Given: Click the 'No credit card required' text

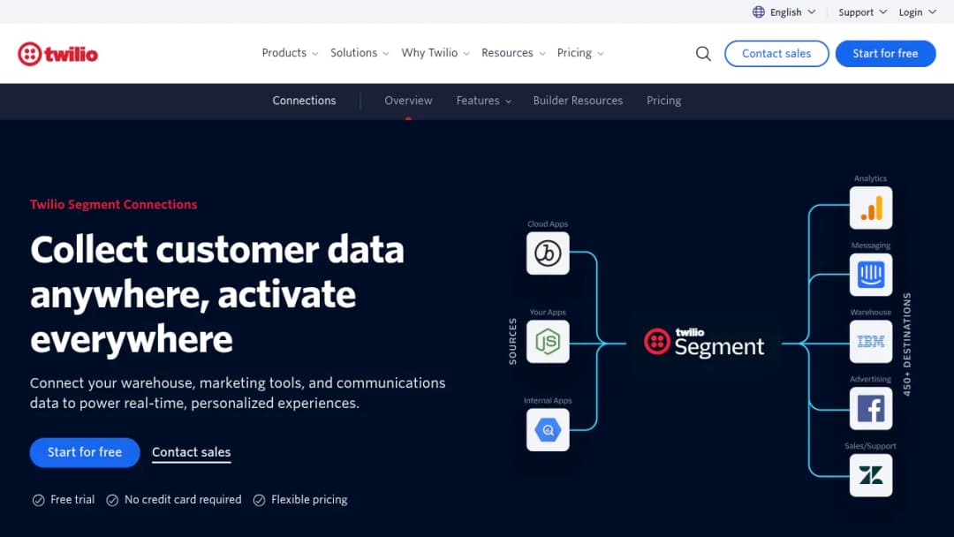Looking at the screenshot, I should tap(183, 500).
